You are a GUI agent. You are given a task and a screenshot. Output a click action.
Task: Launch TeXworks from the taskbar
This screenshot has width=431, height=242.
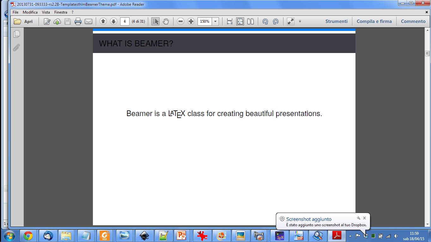(x=280, y=236)
